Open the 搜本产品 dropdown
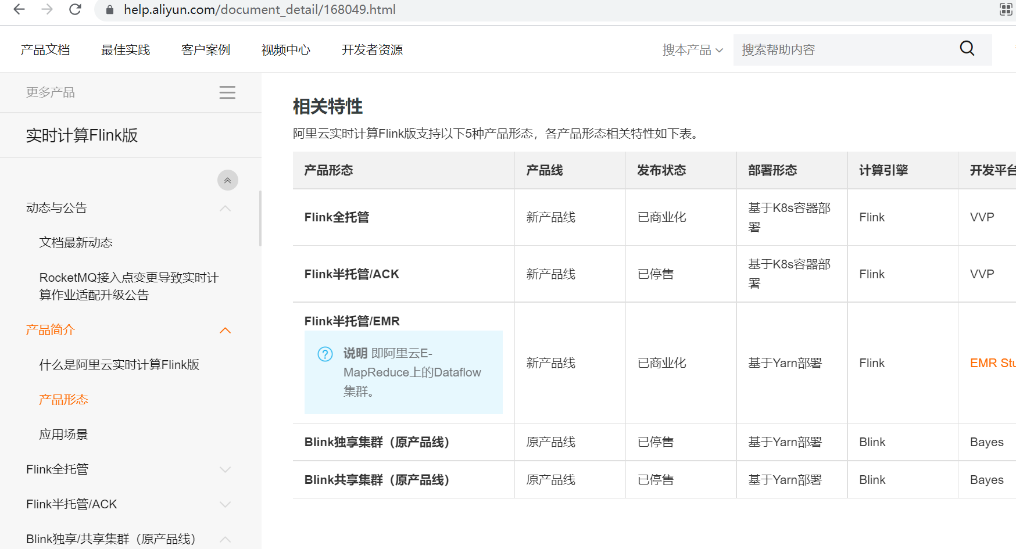This screenshot has height=549, width=1016. pyautogui.click(x=693, y=49)
